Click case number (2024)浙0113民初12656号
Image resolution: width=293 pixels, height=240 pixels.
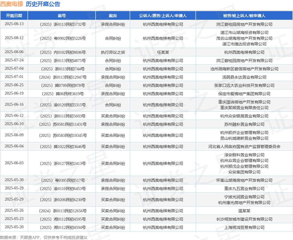click(63, 211)
